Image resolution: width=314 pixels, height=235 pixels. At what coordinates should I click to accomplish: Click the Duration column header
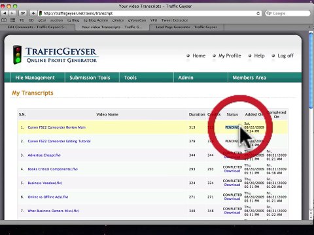197,114
